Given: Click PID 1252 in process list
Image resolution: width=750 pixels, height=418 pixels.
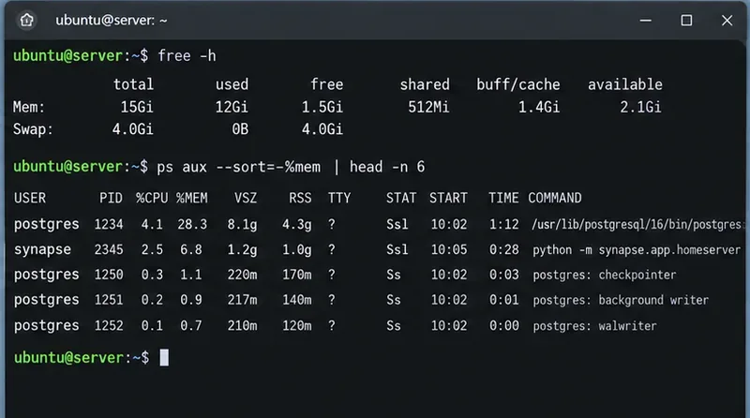Looking at the screenshot, I should coord(109,326).
